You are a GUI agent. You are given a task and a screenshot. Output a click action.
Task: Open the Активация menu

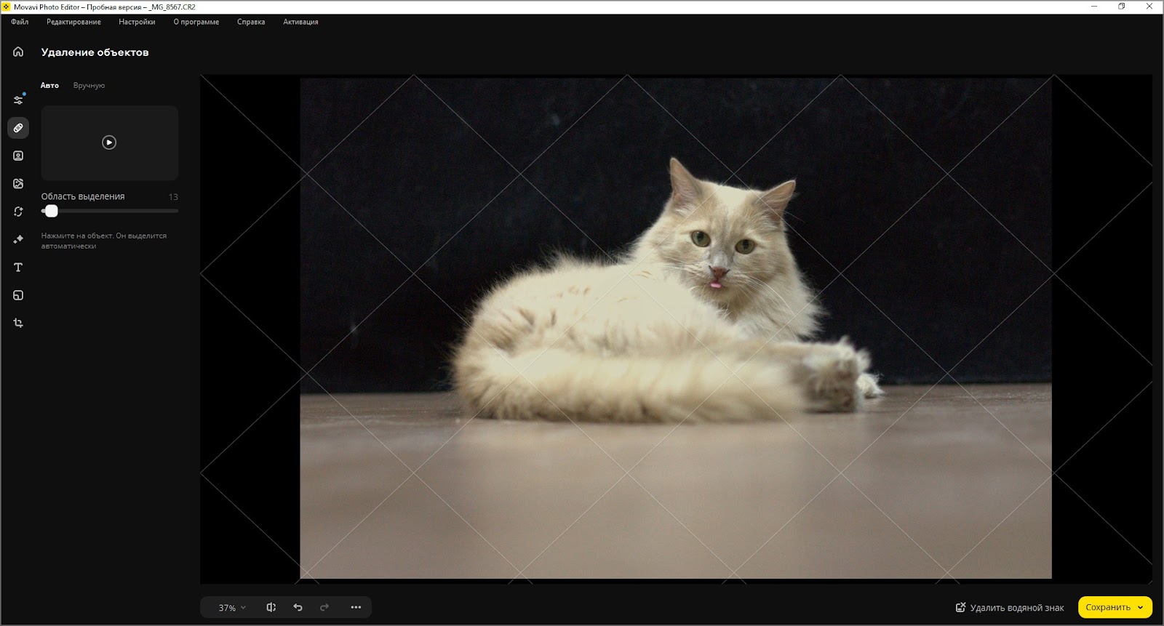300,22
